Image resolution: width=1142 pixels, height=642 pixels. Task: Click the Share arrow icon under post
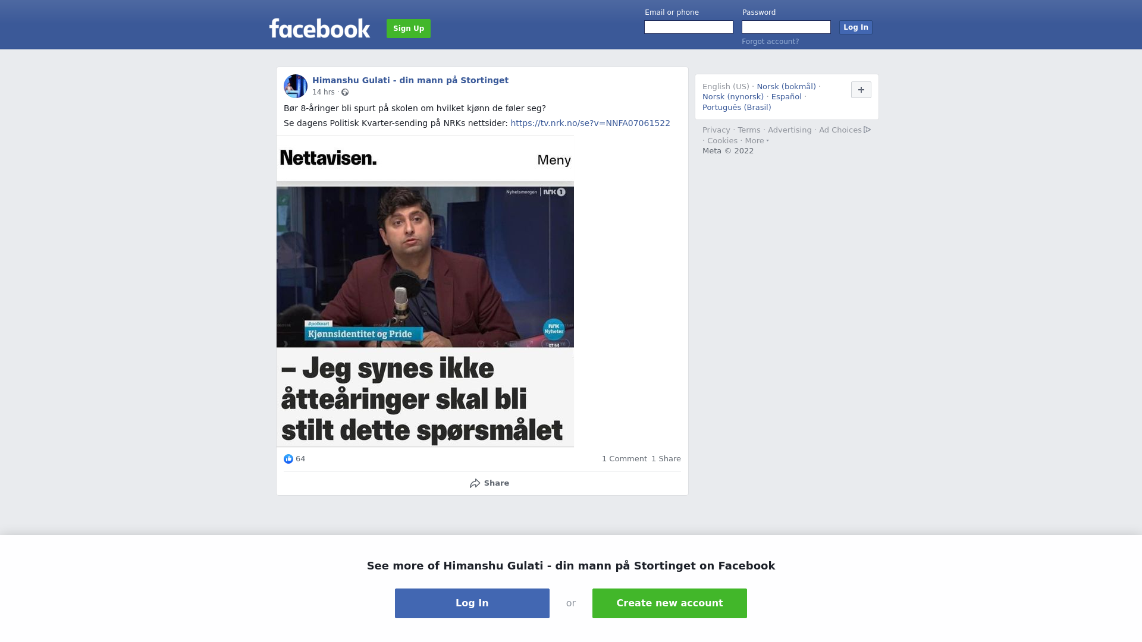pyautogui.click(x=475, y=483)
